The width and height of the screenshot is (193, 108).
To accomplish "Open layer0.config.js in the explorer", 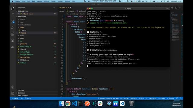I will click(x=25, y=46).
